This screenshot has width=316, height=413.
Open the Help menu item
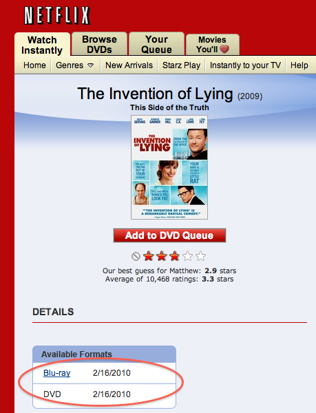[299, 65]
